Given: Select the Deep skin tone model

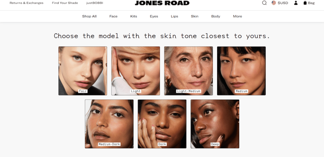Looking at the screenshot, I should pyautogui.click(x=215, y=124).
